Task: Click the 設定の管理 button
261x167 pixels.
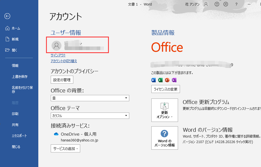Action: (62, 80)
